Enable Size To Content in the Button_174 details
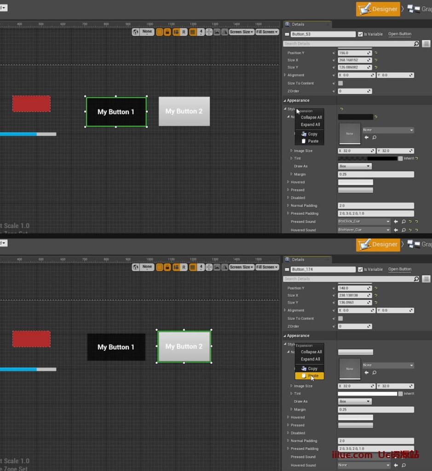 340,318
